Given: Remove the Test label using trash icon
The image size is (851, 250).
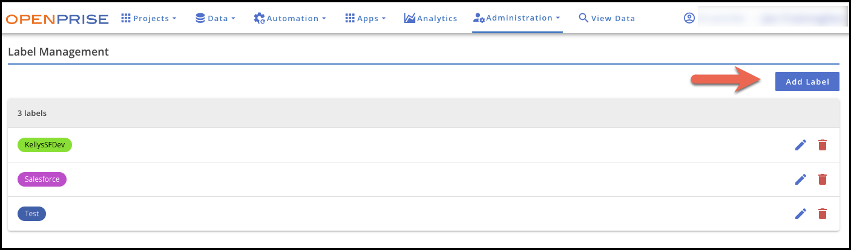Looking at the screenshot, I should coord(822,214).
